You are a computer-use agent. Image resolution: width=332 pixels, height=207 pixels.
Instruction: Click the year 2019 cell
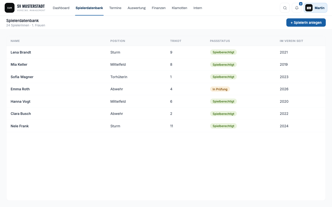pos(284,64)
